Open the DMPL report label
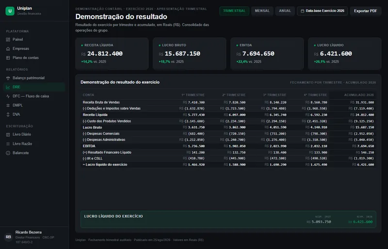Image resolution: width=388 pixels, height=249 pixels. (x=17, y=105)
